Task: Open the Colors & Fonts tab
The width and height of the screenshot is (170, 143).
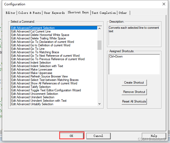Action: point(29,13)
